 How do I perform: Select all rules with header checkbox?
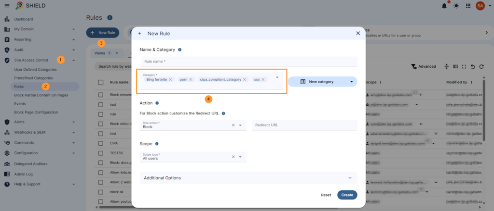[x=101, y=82]
